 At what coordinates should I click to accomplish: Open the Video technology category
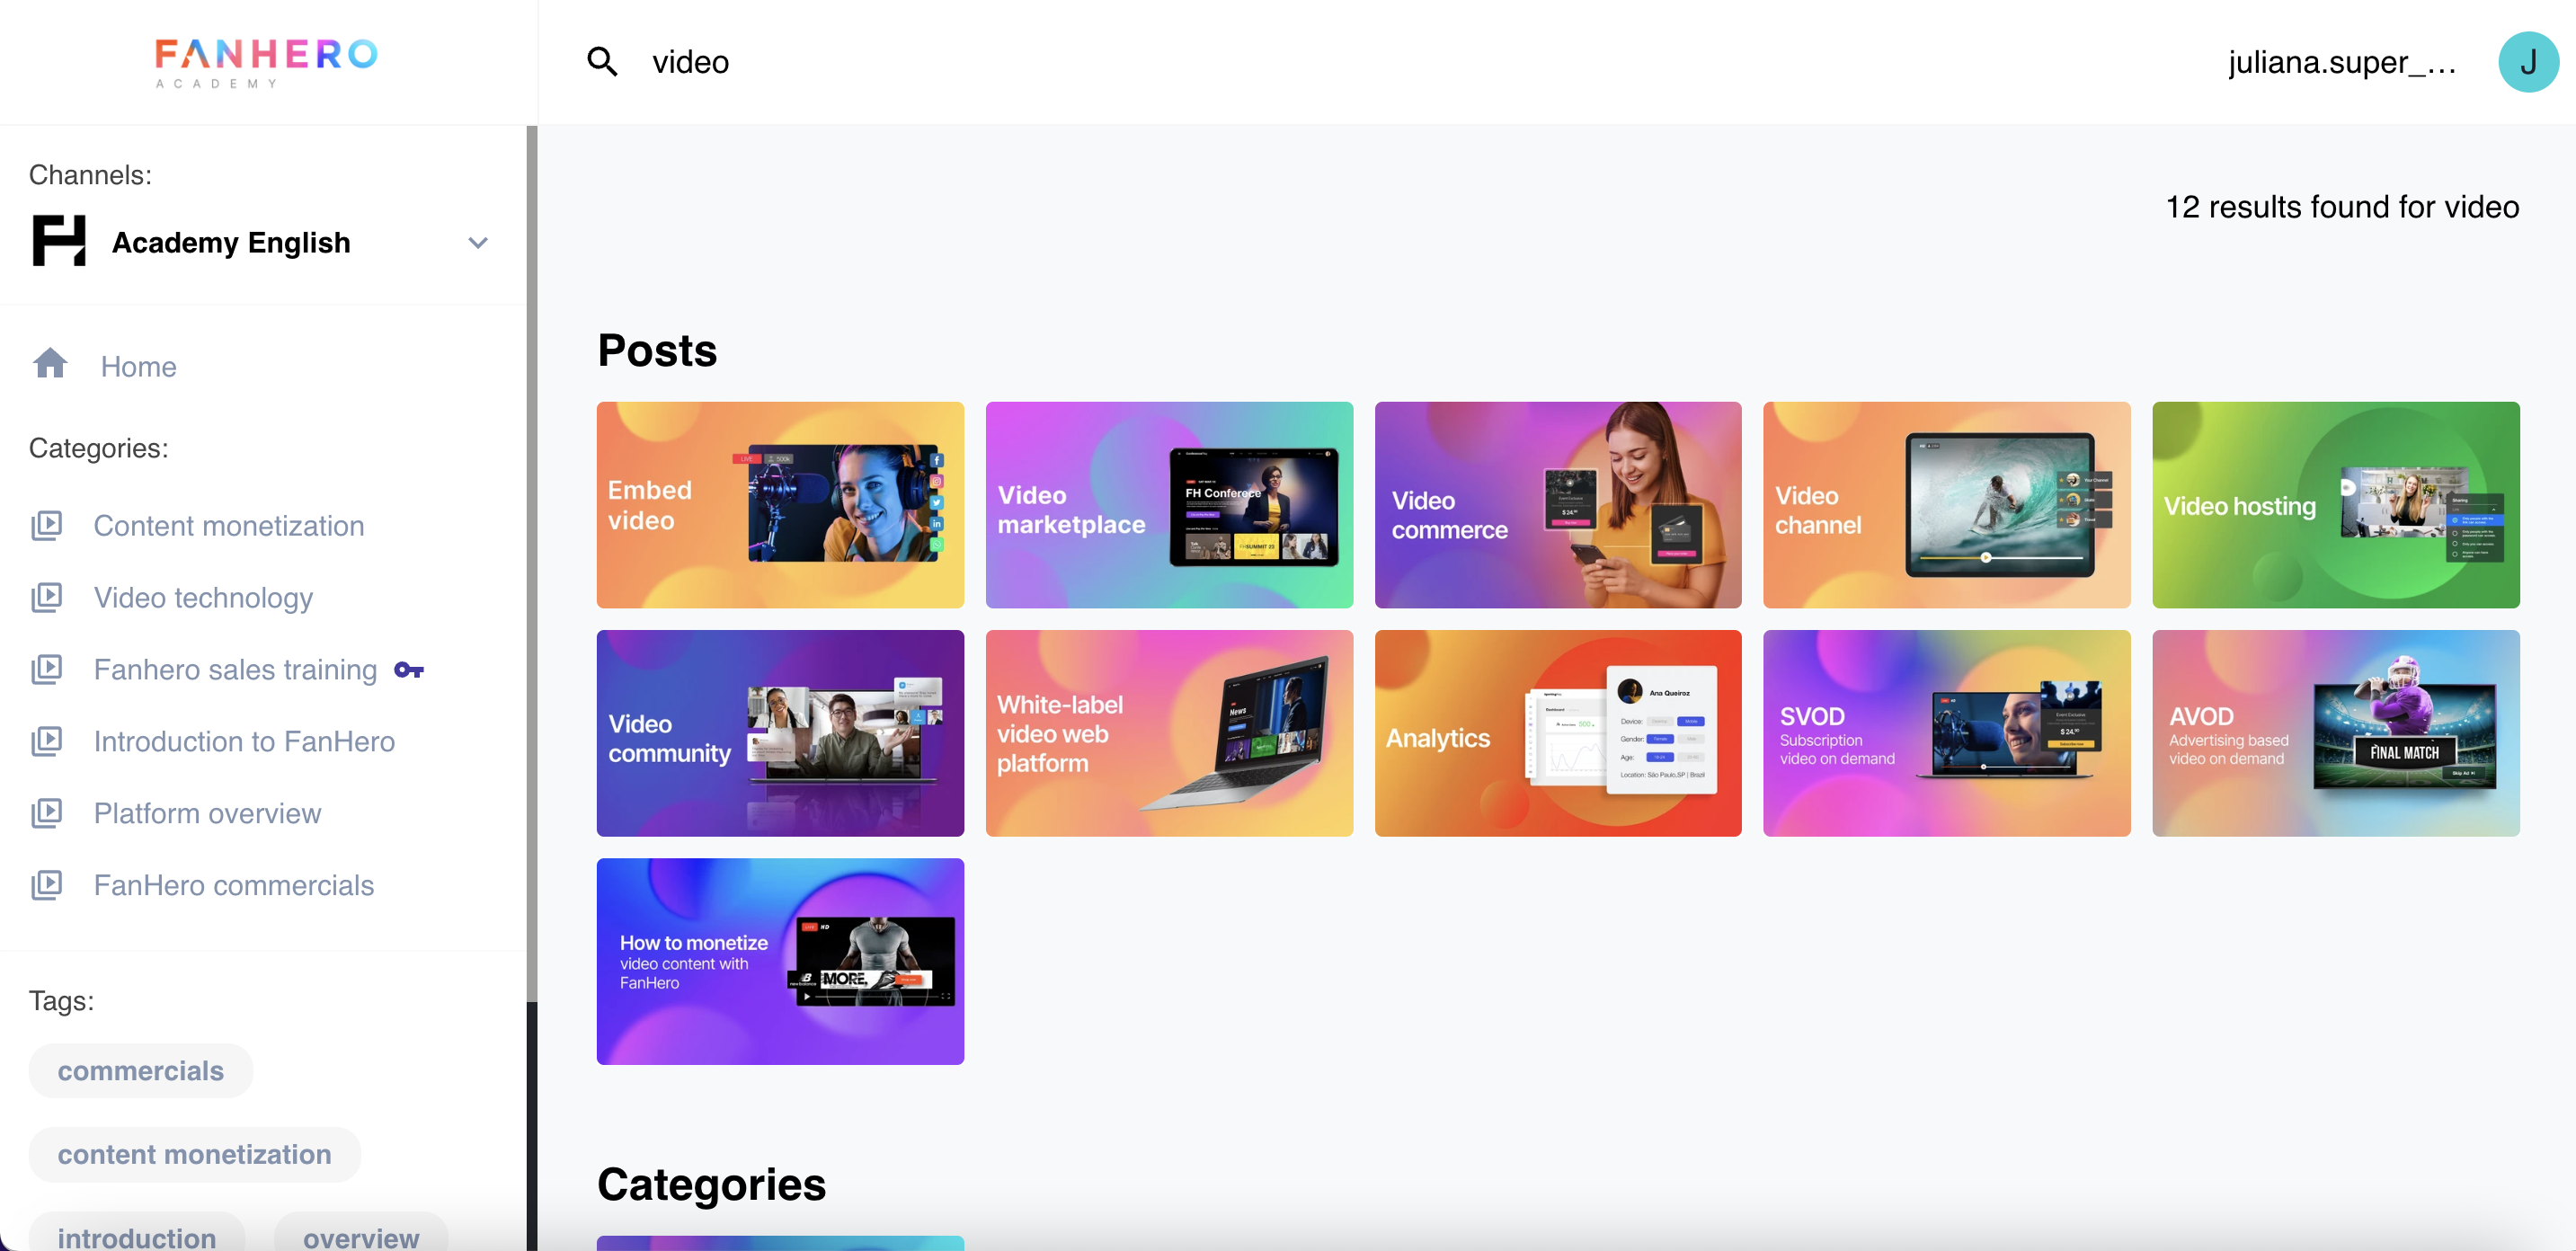(203, 598)
